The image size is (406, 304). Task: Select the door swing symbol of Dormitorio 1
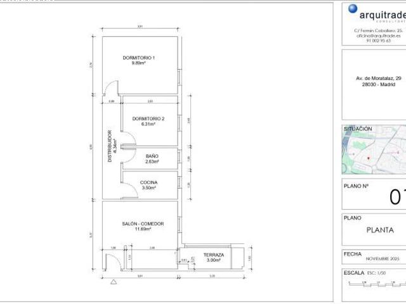pyautogui.click(x=111, y=89)
